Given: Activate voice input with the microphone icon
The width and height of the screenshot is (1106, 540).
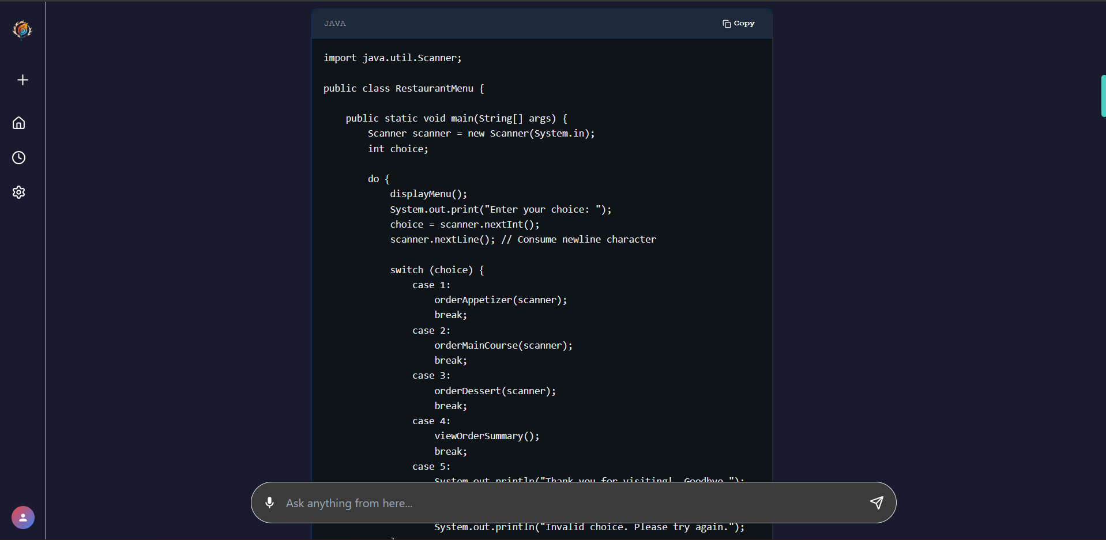Looking at the screenshot, I should point(269,503).
